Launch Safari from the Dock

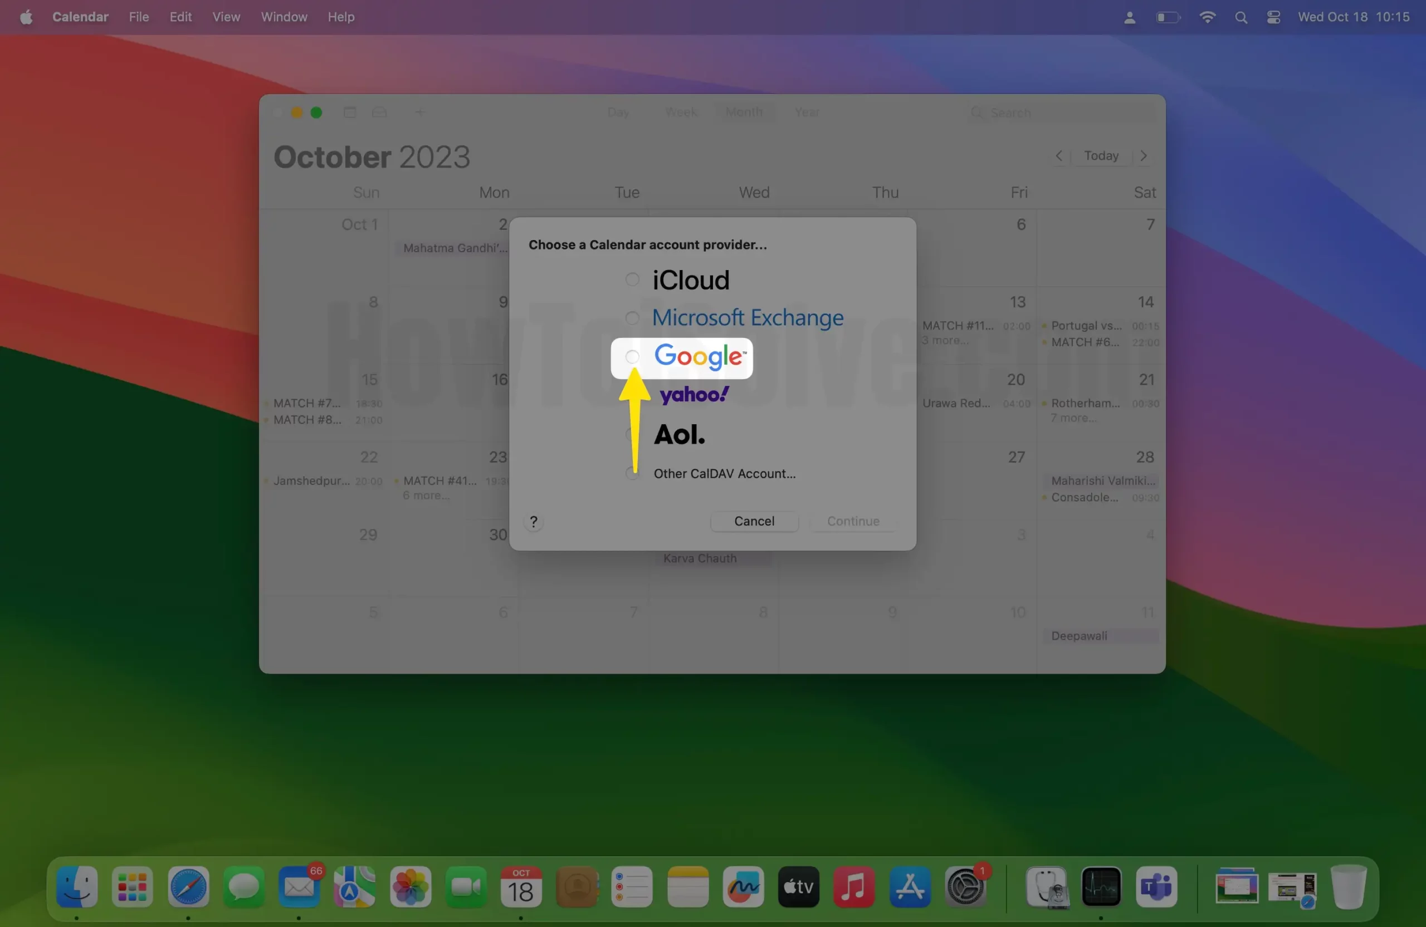click(188, 886)
